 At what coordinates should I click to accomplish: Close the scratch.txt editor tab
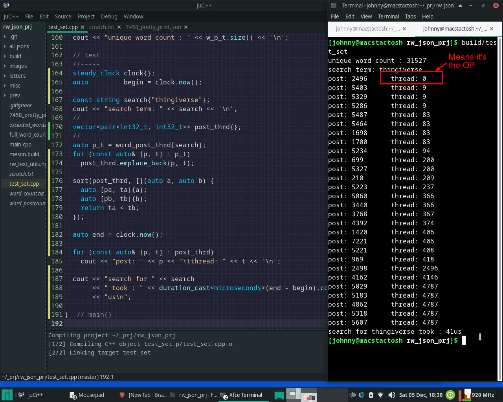(119, 27)
